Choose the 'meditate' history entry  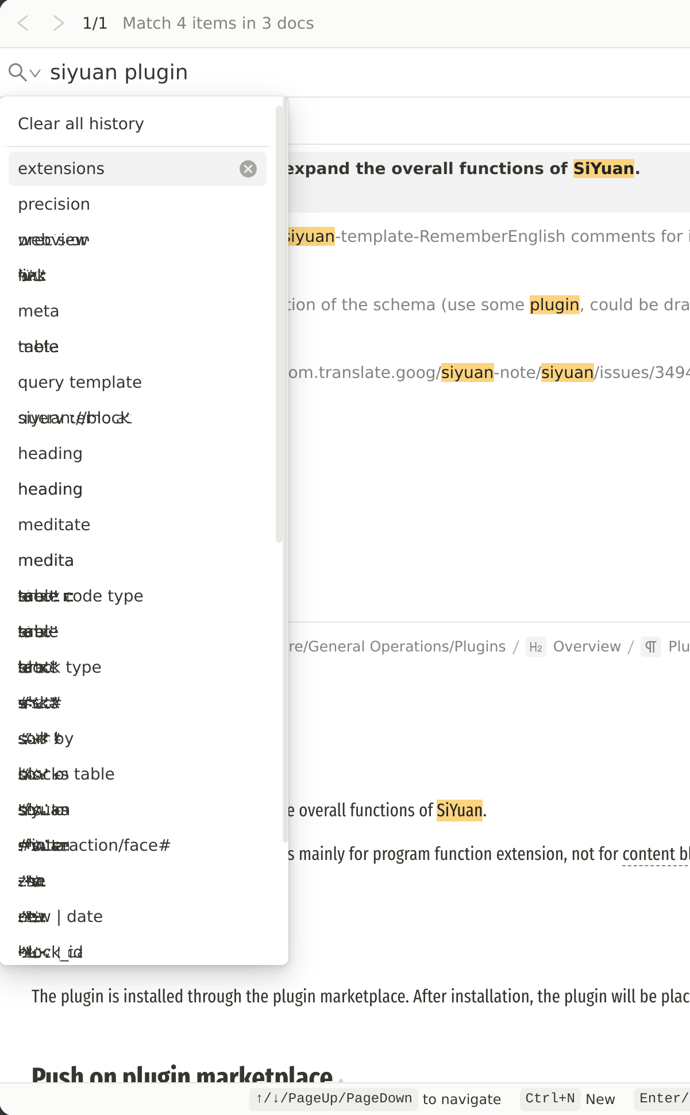[x=54, y=525]
